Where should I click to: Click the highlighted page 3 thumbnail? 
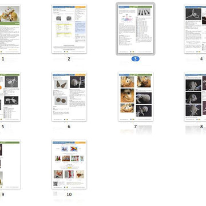136,29
